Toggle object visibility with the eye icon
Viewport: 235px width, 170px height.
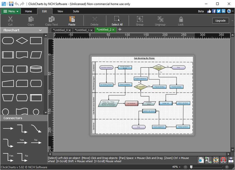coord(215,160)
